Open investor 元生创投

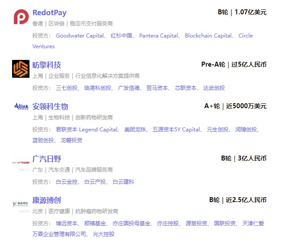(x=218, y=130)
